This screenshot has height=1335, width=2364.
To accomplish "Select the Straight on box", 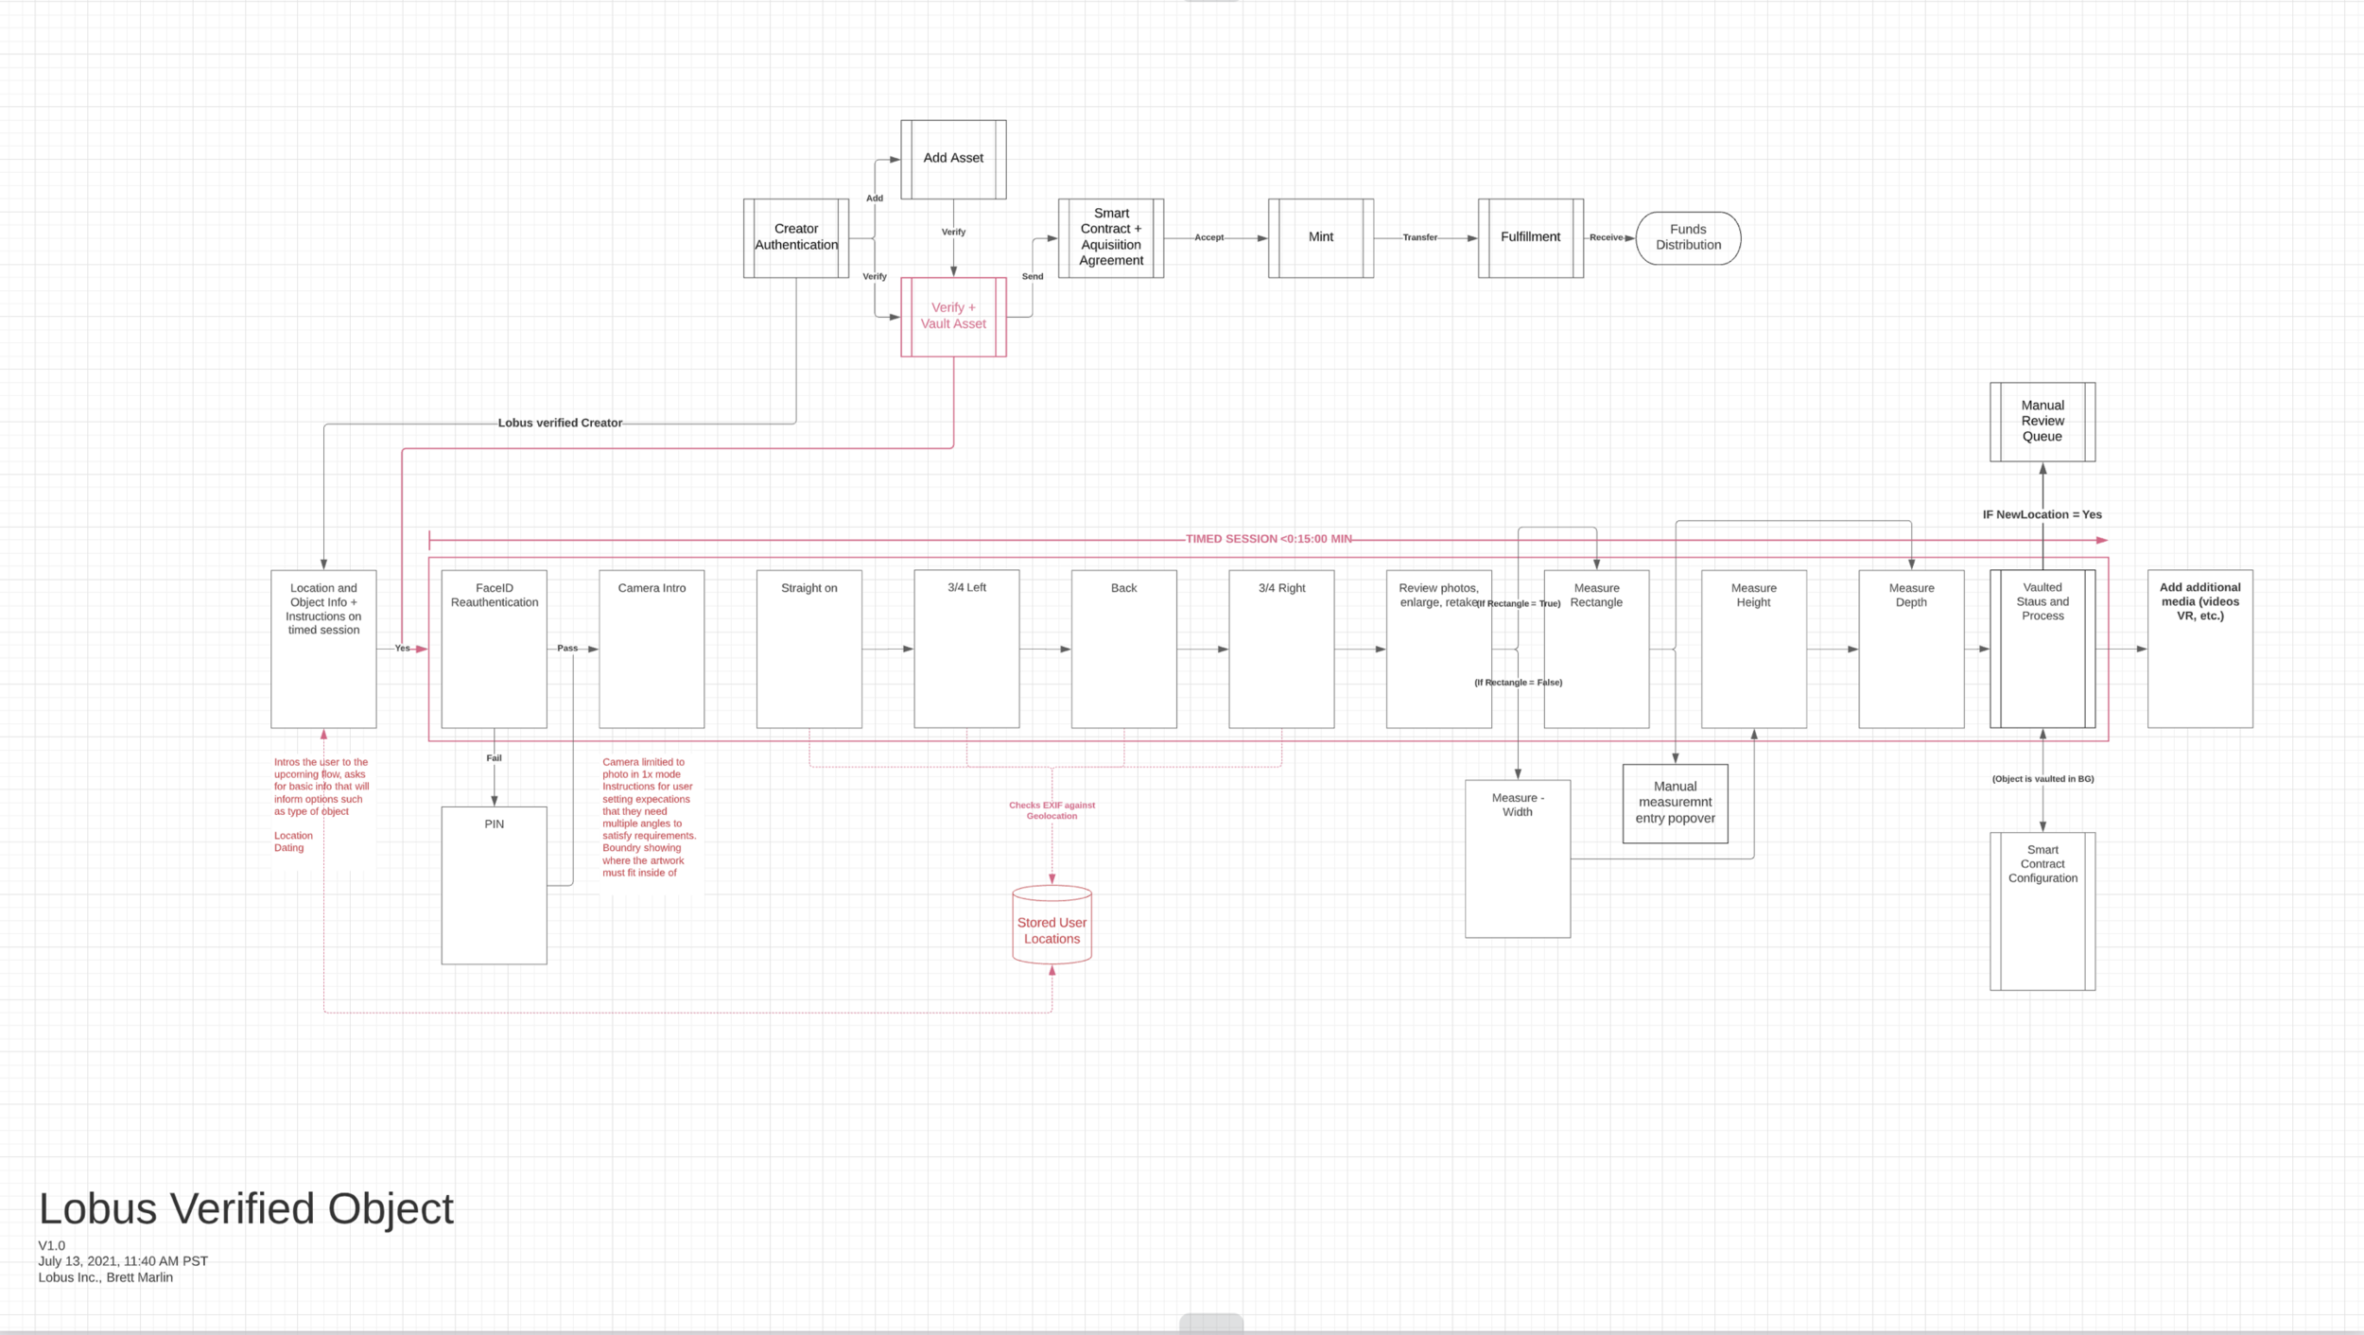I will [x=809, y=649].
